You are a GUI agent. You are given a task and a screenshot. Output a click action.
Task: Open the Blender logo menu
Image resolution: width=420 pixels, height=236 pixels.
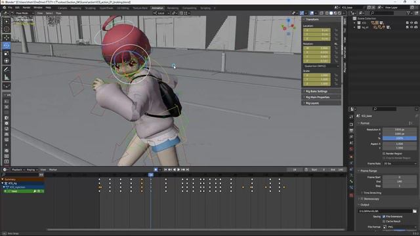tap(5, 7)
